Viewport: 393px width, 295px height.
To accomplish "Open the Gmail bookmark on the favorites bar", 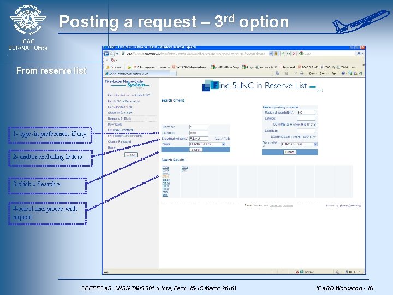I will tap(225, 67).
